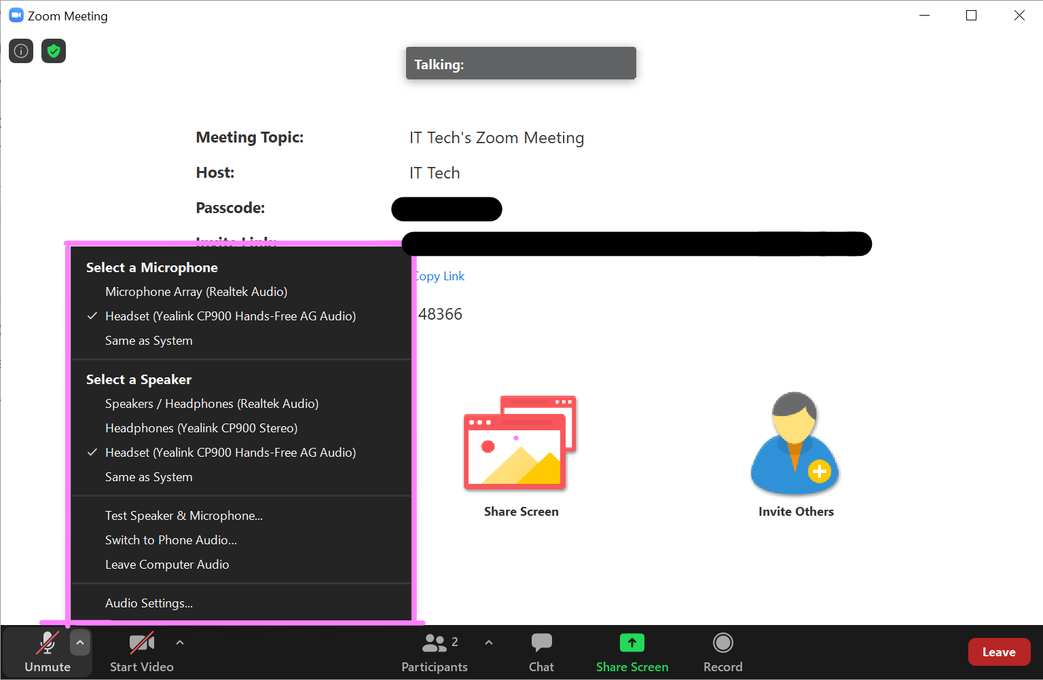Click the Host name IT Tech
The width and height of the screenshot is (1043, 680).
pyautogui.click(x=435, y=173)
